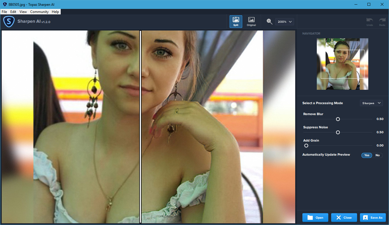Set Automatically Update Preview to No
The image size is (389, 225).
[x=377, y=155]
